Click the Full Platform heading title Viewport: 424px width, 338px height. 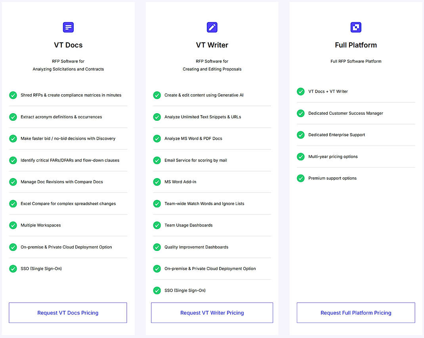pyautogui.click(x=355, y=45)
